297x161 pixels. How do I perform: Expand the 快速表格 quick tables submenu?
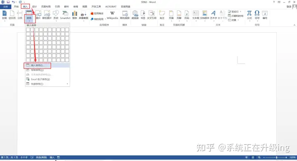47,84
